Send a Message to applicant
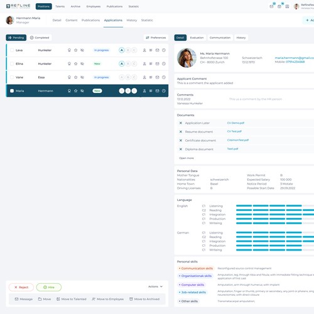 click(24, 299)
